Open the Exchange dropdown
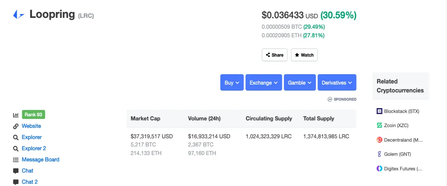The height and width of the screenshot is (186, 447). pyautogui.click(x=264, y=83)
